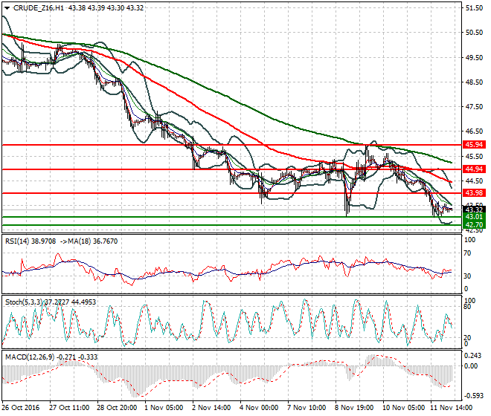
Task: Click the 1 Nov 05:00 time label
Action: 164,408
